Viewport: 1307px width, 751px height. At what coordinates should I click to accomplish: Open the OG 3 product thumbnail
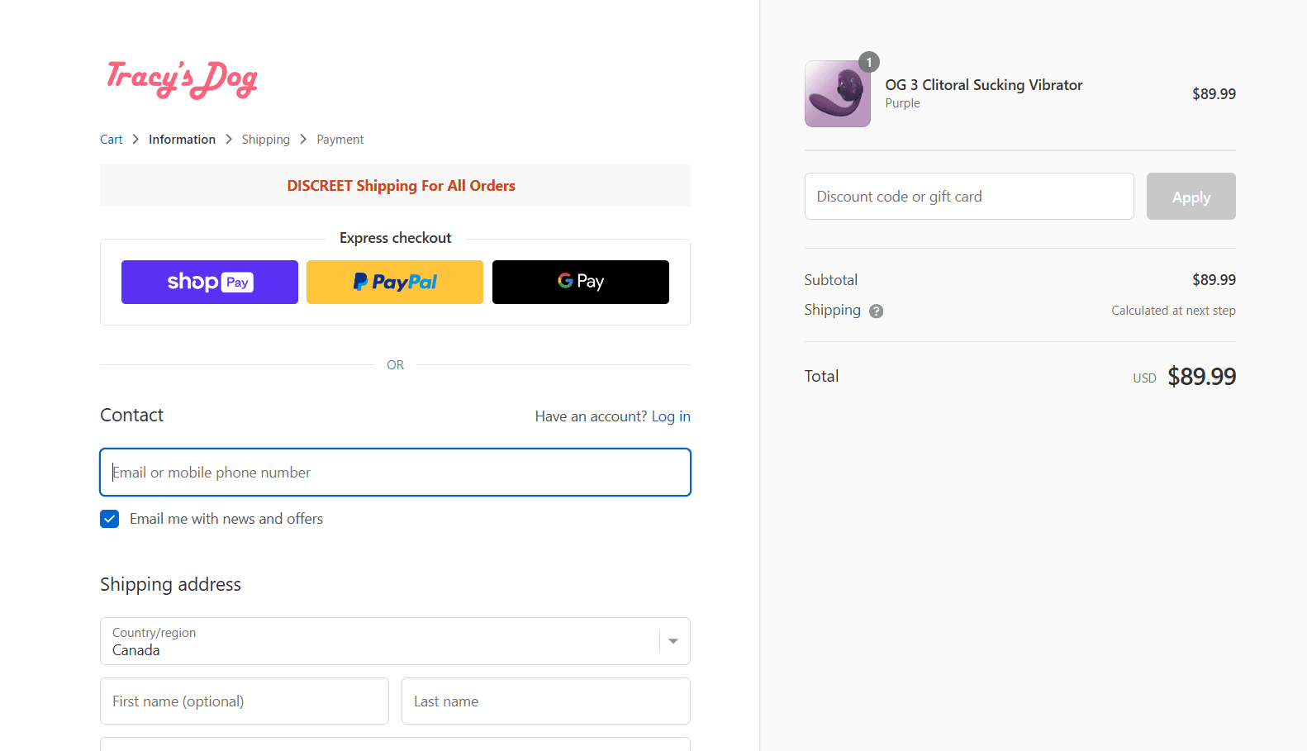pyautogui.click(x=837, y=93)
